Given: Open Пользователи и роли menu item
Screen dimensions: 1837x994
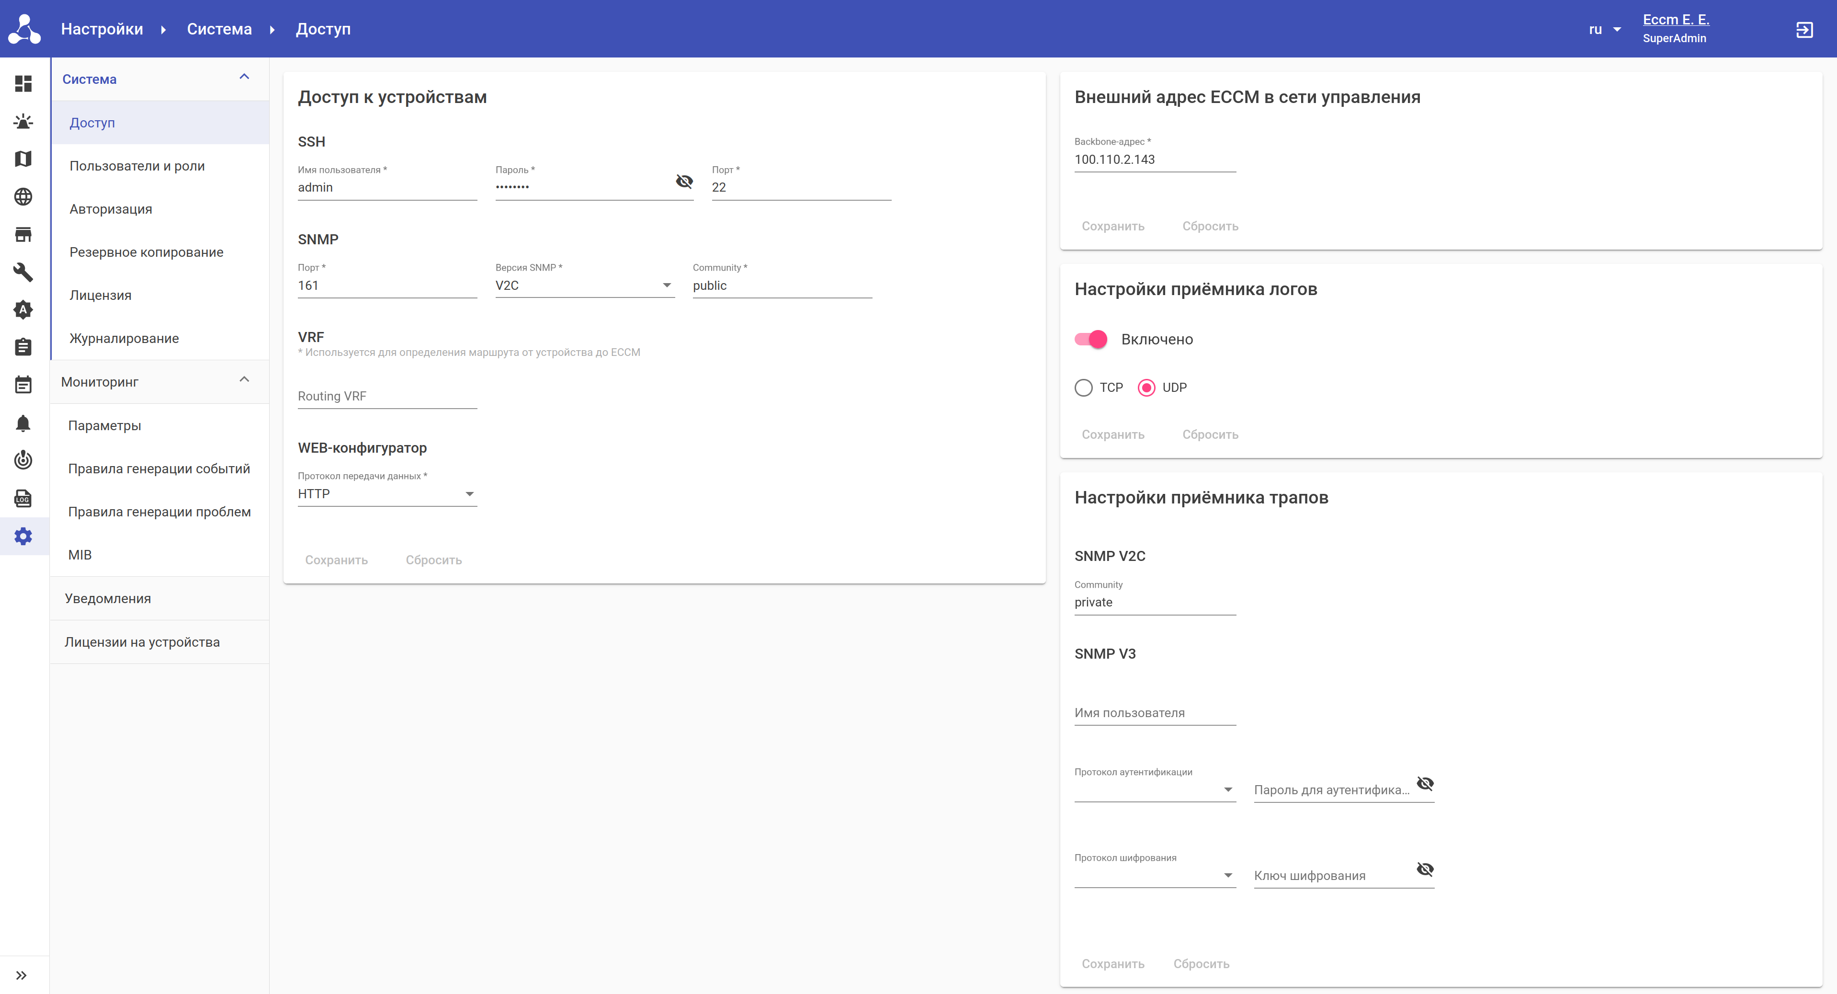Looking at the screenshot, I should click(137, 166).
